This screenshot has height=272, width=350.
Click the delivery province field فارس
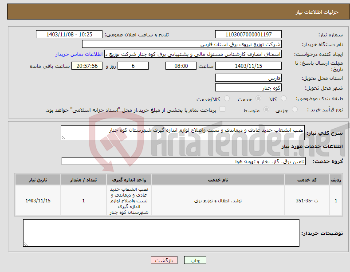[248, 78]
